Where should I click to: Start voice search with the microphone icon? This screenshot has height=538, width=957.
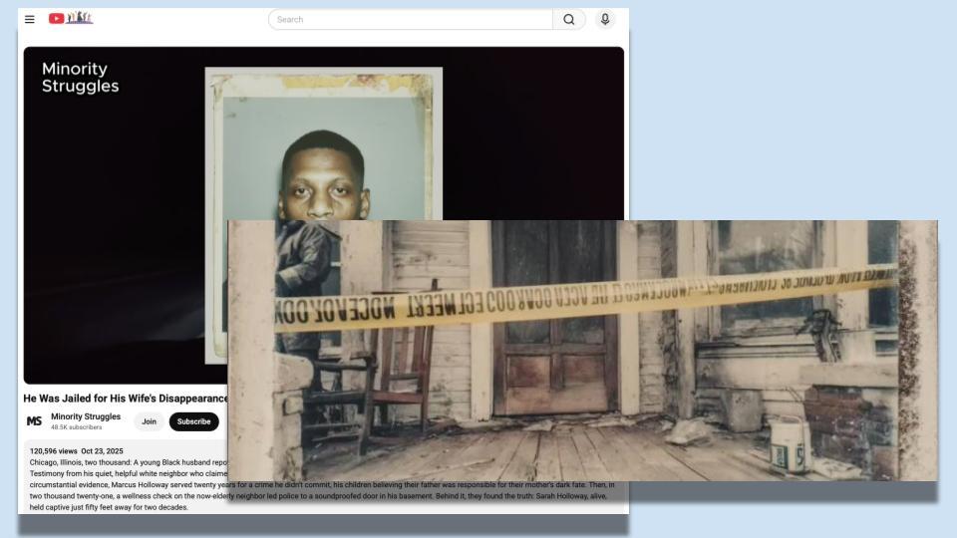[x=605, y=19]
